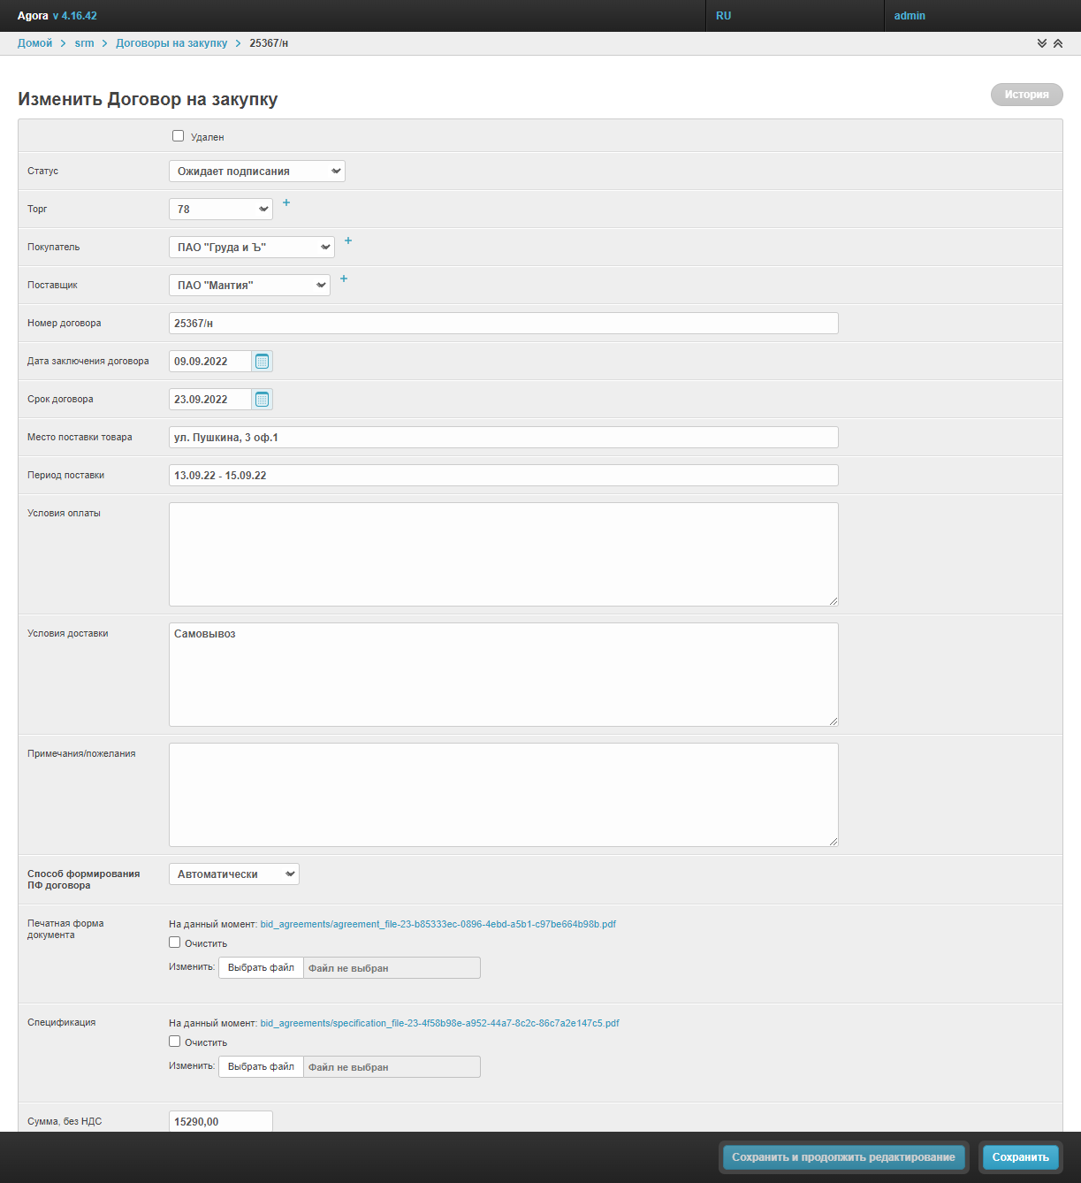
Task: Check Очистить under Спецификация
Action: click(175, 1042)
